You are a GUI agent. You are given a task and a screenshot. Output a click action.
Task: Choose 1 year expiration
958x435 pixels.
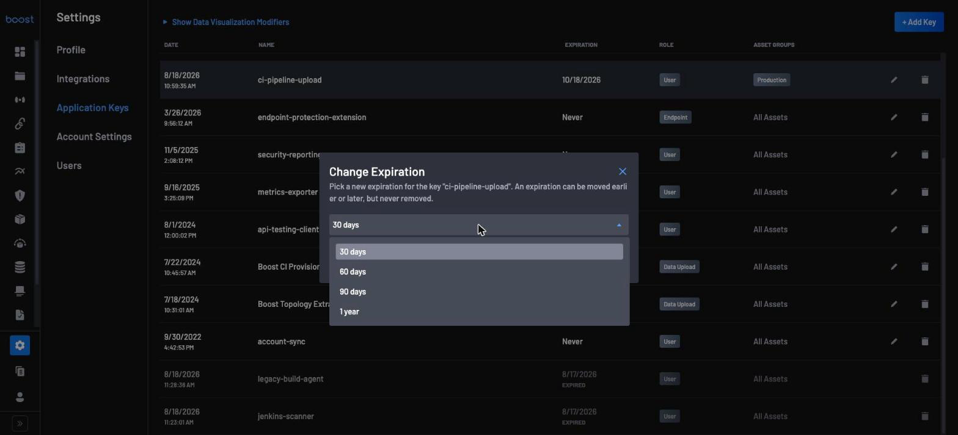(x=479, y=312)
